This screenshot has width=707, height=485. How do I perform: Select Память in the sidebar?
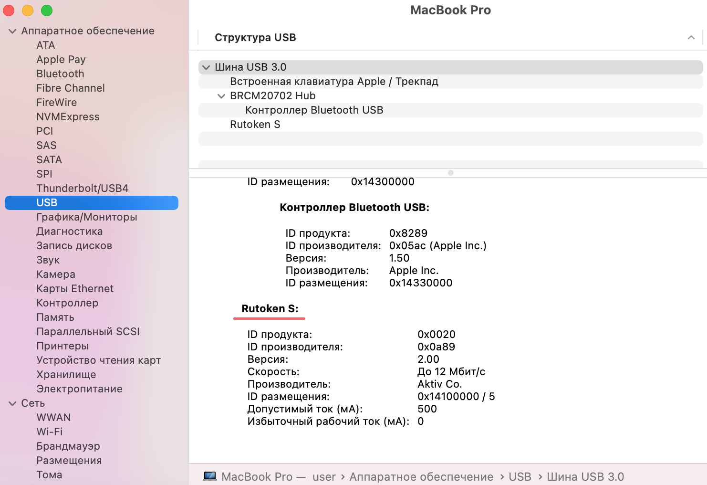pos(55,317)
